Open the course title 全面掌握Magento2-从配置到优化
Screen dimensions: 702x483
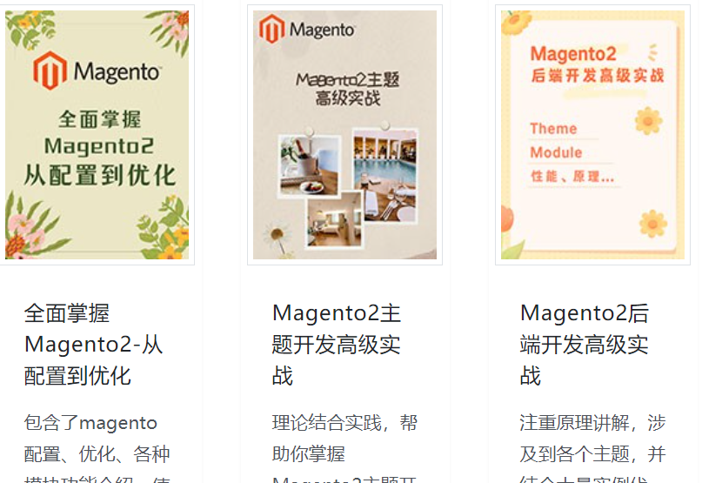[x=93, y=344]
